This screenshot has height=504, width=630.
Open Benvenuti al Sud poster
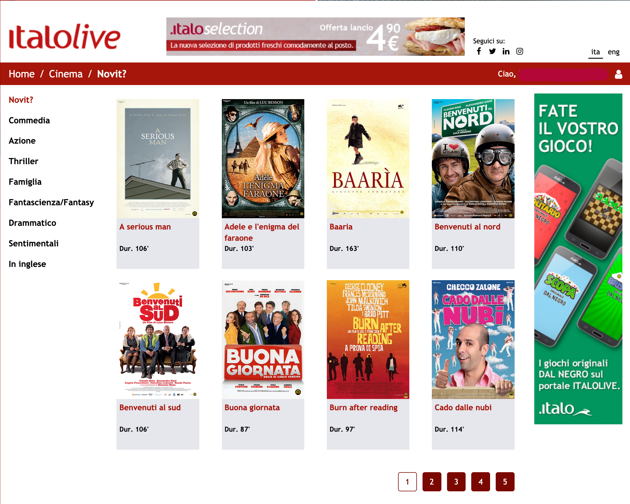click(x=158, y=339)
